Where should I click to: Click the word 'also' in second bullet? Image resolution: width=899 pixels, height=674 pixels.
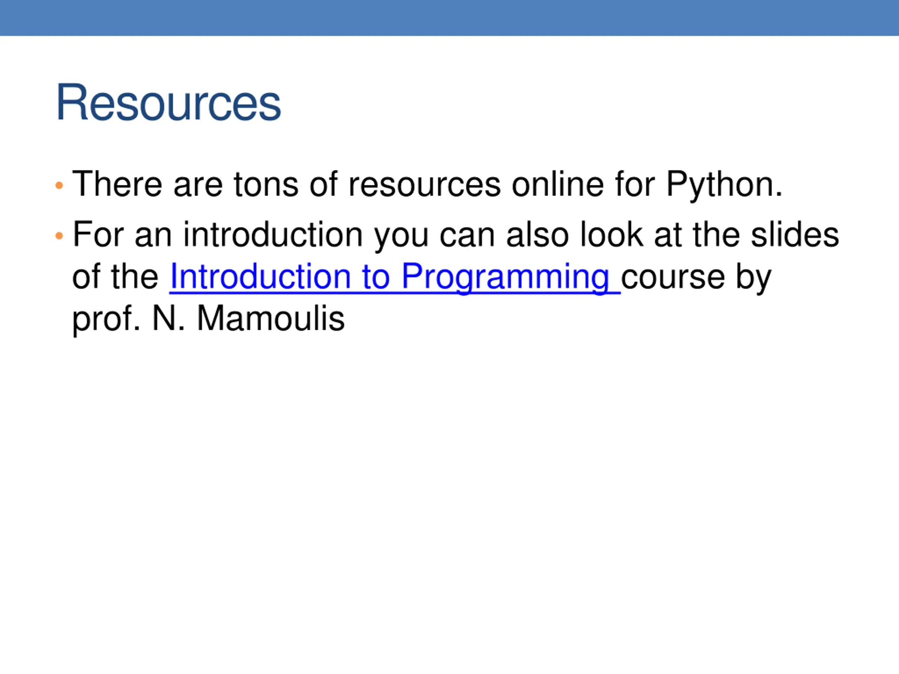coord(538,235)
